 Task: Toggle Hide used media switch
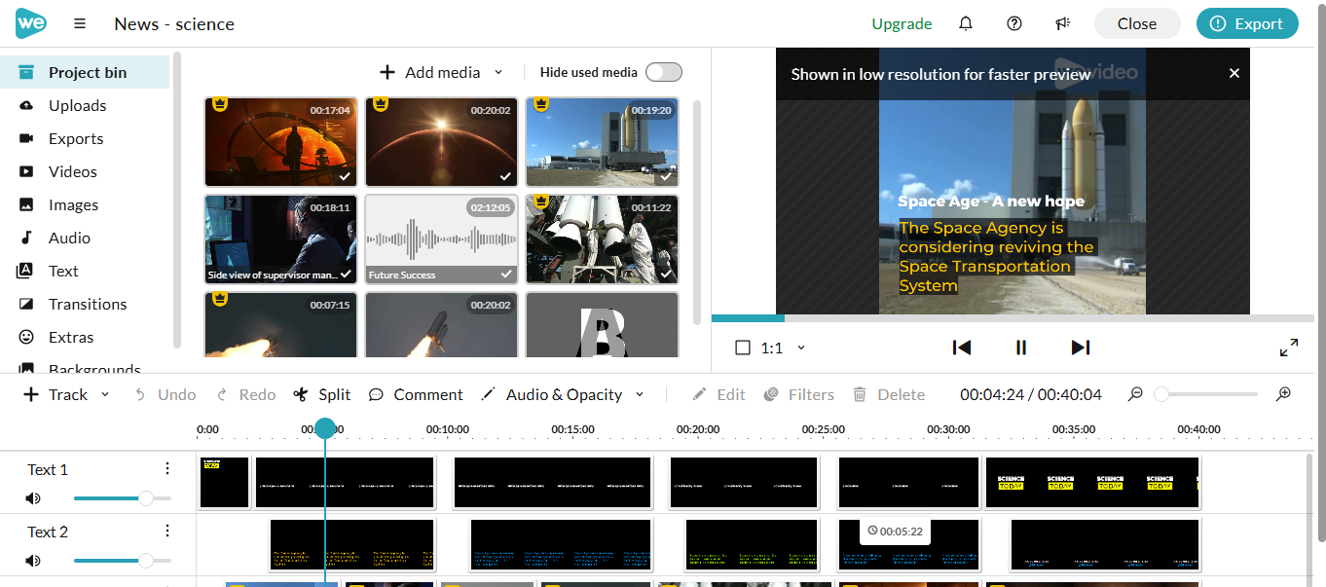[663, 72]
